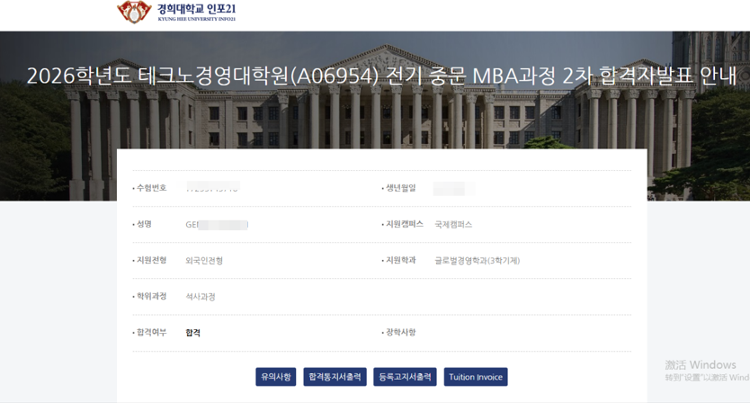Click the 경희대학교 인포21 header text

click(196, 11)
